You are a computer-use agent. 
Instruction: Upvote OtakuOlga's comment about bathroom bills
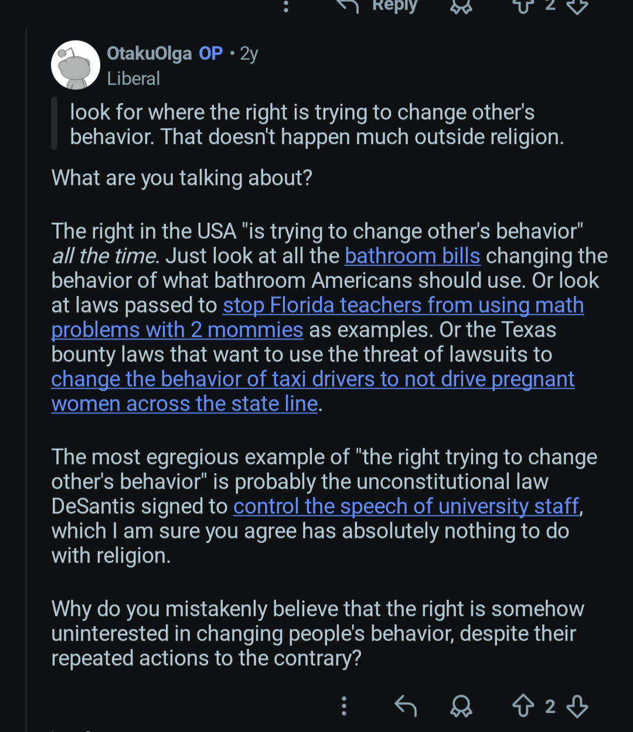click(523, 706)
